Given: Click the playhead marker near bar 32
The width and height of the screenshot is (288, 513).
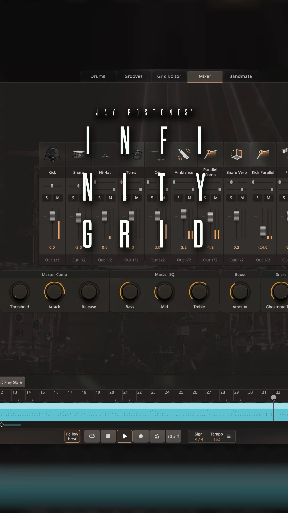Looking at the screenshot, I should tap(274, 398).
